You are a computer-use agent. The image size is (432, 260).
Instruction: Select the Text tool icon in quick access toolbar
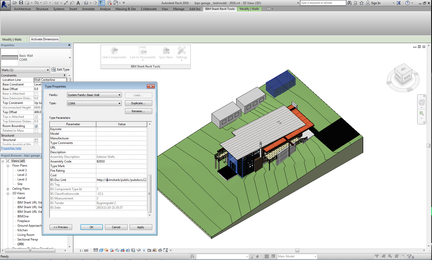click(x=78, y=3)
